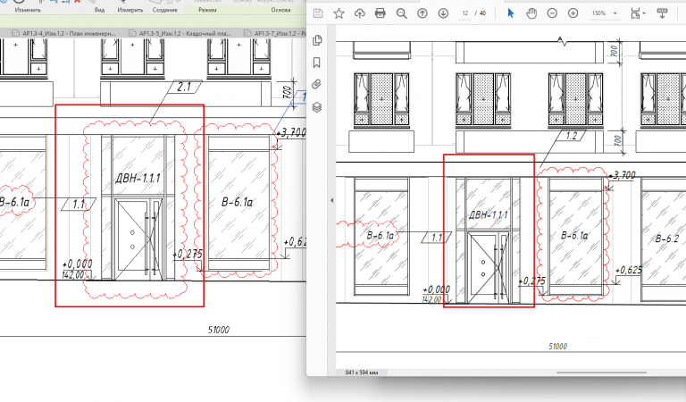Screen dimensions: 686x402
Task: Add bookmark with the star icon
Action: 339,13
